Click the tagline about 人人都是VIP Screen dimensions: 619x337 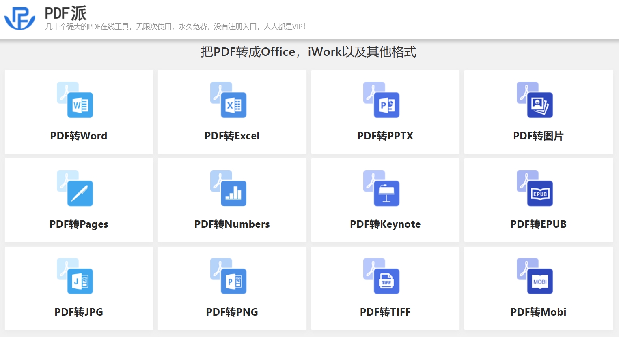coord(175,27)
